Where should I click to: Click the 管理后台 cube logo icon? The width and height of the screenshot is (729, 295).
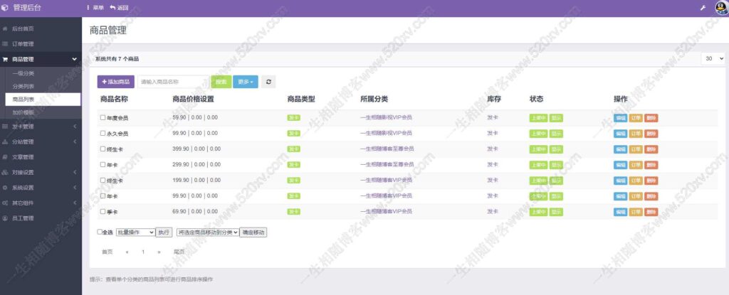5,7
